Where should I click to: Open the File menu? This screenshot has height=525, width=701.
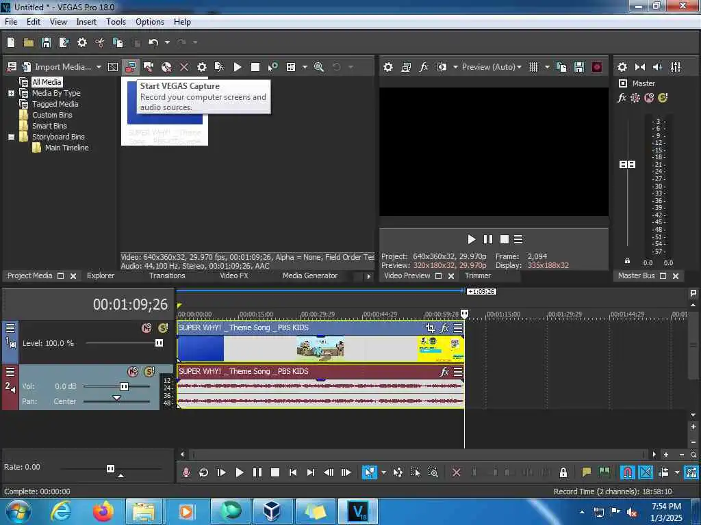11,22
